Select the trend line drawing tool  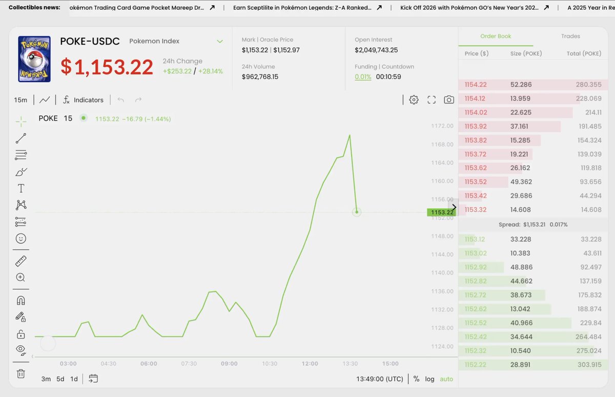tap(20, 138)
